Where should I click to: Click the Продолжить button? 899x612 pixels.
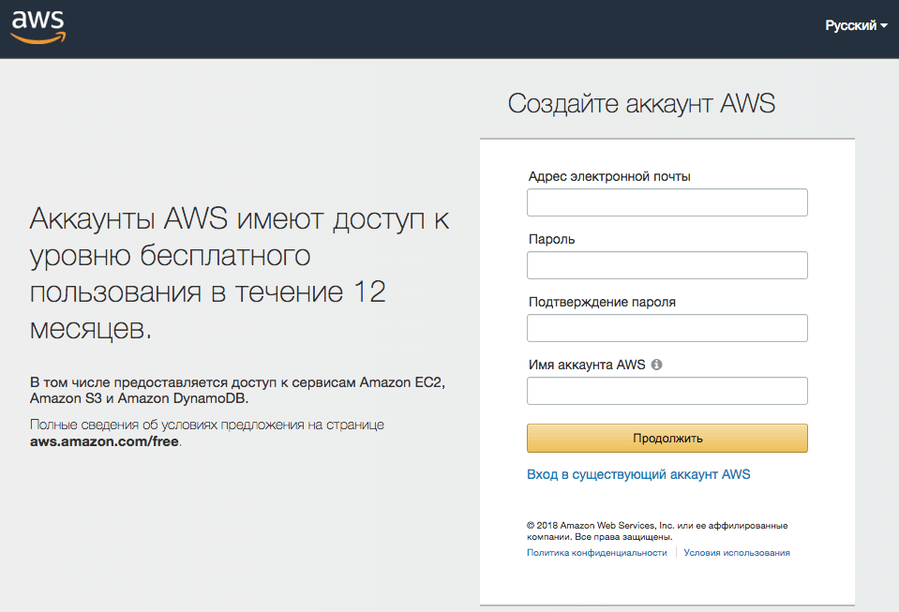(667, 439)
